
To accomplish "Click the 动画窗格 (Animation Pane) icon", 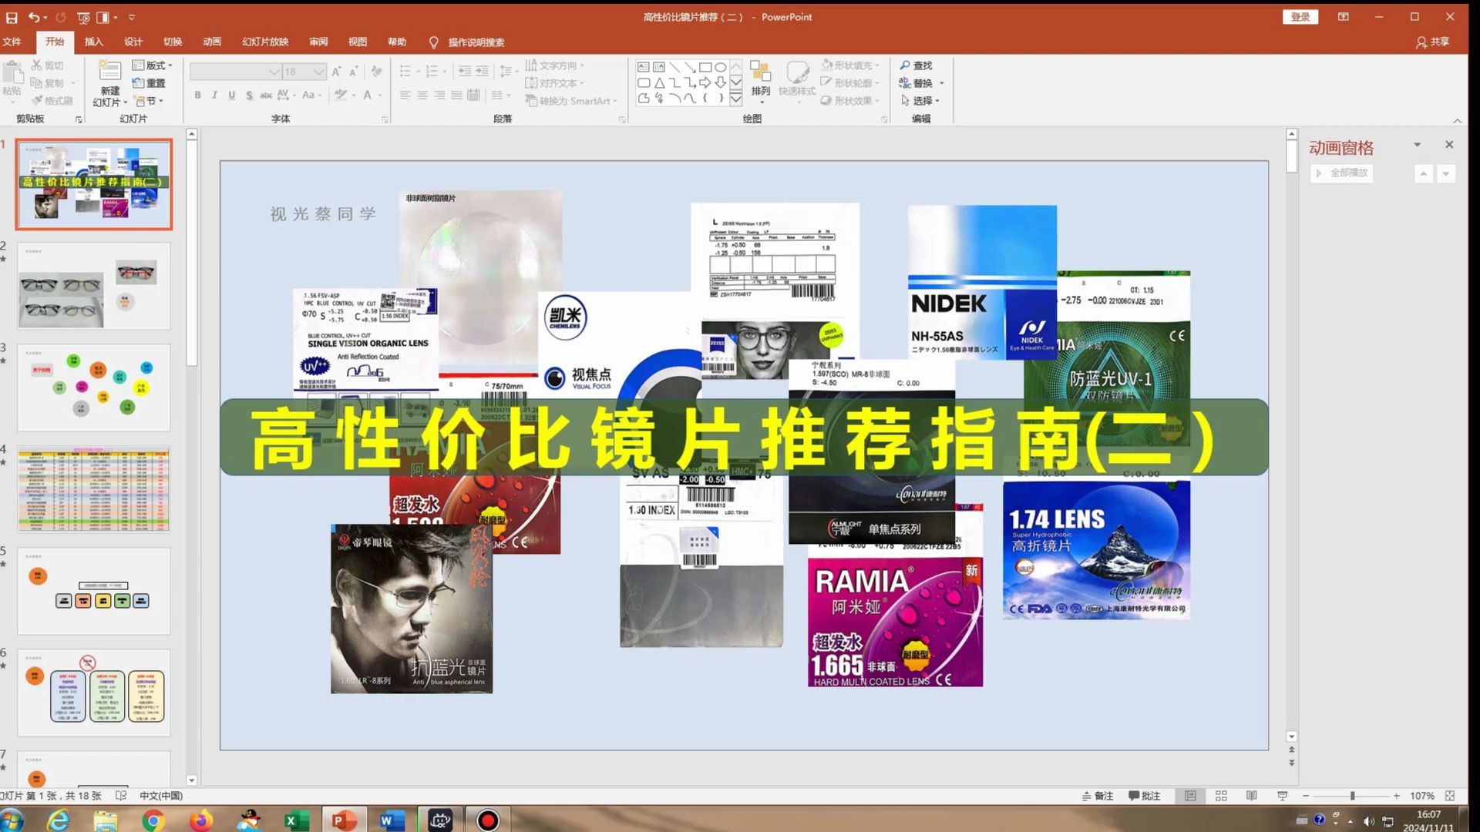I will 1340,146.
